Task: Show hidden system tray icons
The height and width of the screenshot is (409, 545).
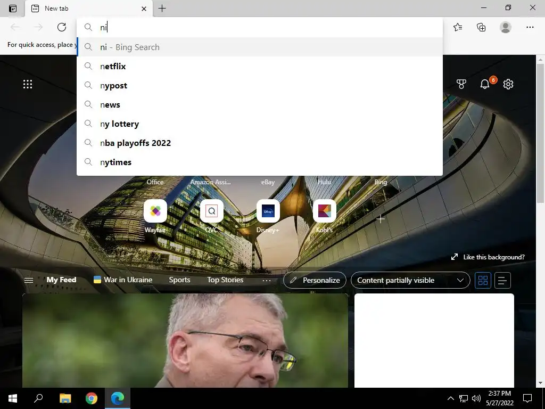Action: (450, 398)
